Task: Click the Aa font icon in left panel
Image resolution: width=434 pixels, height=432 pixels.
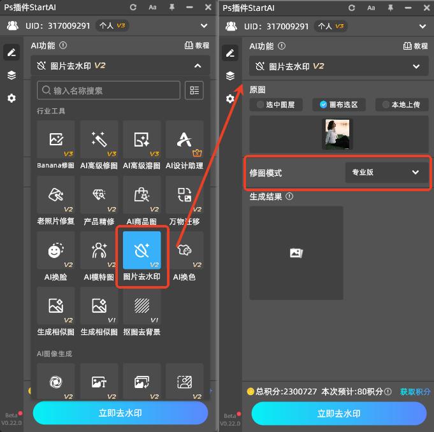Action: 152,8
